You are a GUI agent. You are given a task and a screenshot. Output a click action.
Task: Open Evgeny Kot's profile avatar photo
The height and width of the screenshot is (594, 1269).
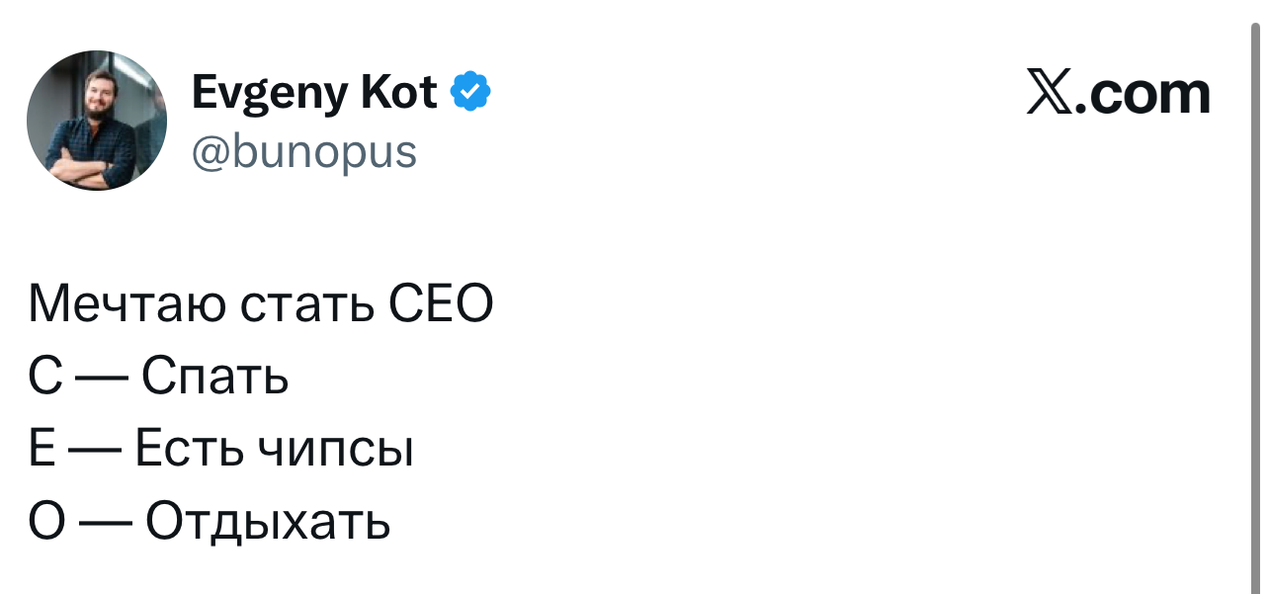tap(97, 121)
